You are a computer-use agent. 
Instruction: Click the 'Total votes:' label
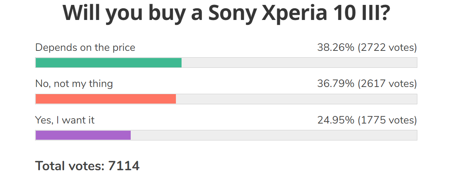(70, 166)
